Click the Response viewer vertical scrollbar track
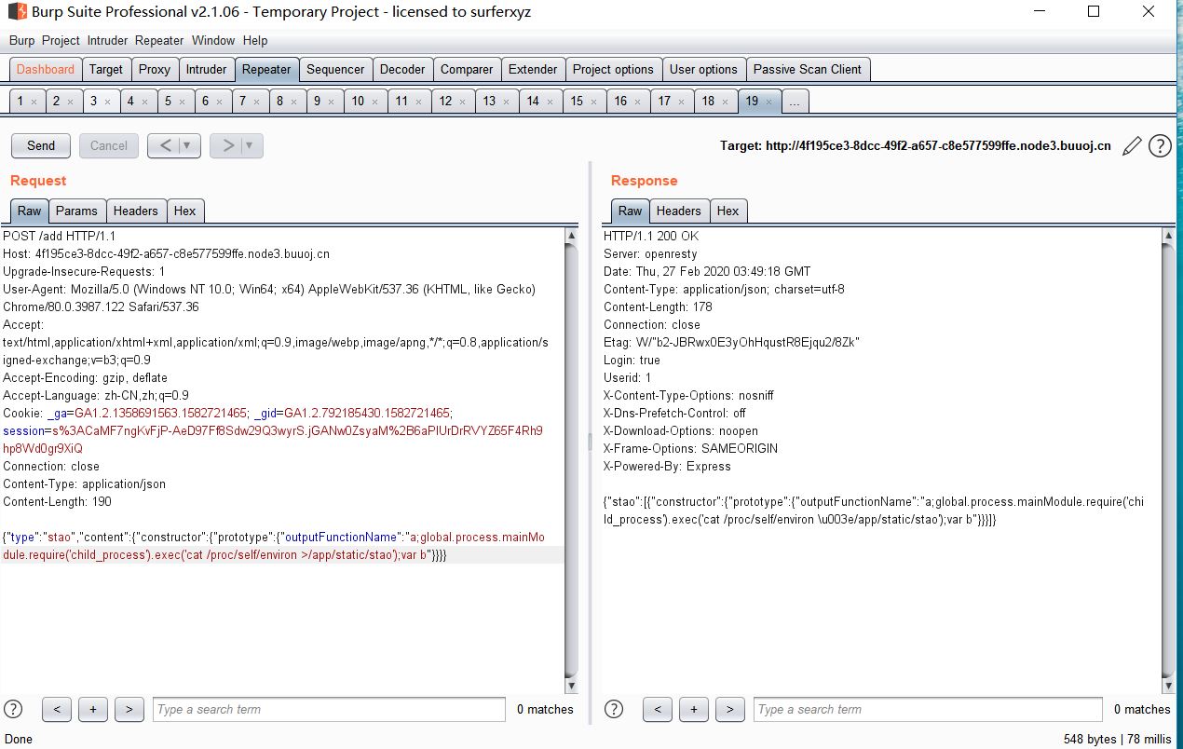 1168,461
